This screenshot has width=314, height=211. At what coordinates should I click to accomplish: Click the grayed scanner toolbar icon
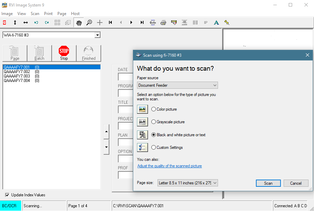coord(185,23)
